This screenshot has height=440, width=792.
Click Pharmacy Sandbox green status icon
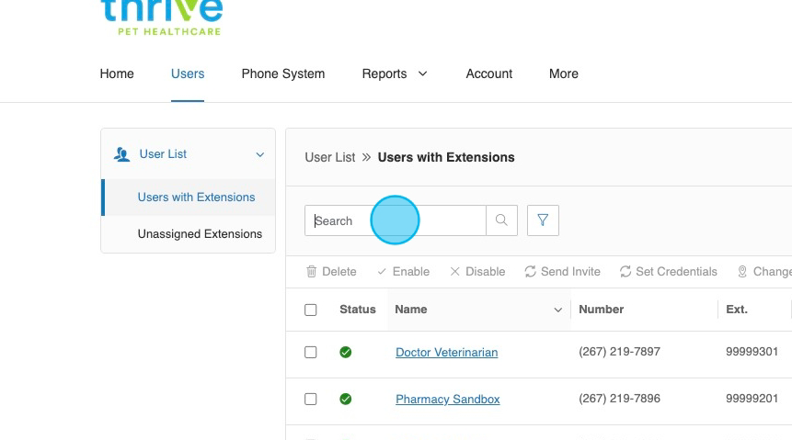click(346, 400)
